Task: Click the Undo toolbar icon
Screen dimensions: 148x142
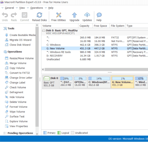Action: 5,15
